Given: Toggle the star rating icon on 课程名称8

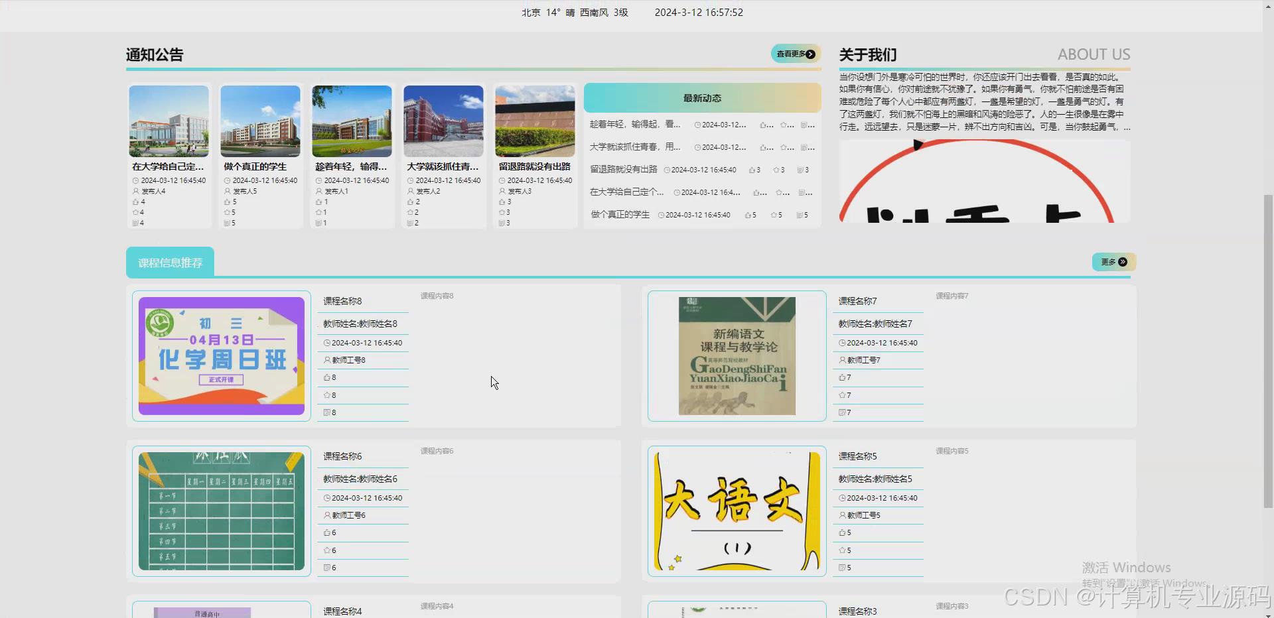Looking at the screenshot, I should coord(326,395).
